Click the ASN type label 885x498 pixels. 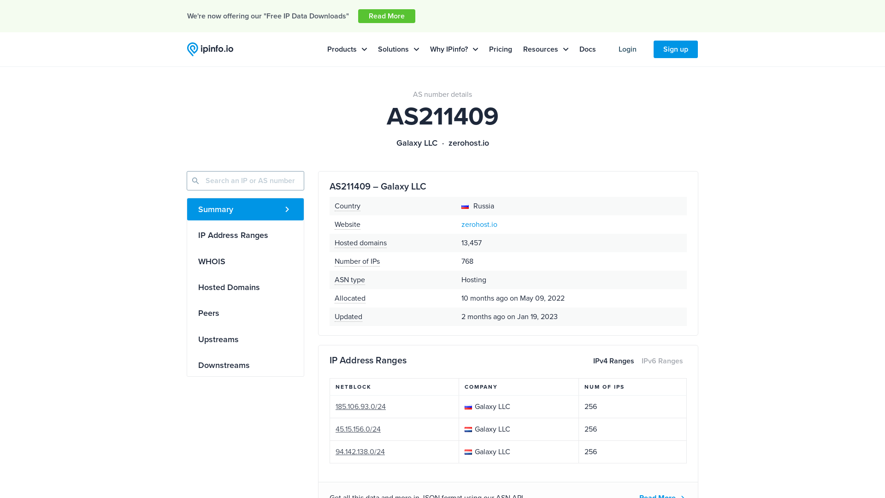pos(350,280)
